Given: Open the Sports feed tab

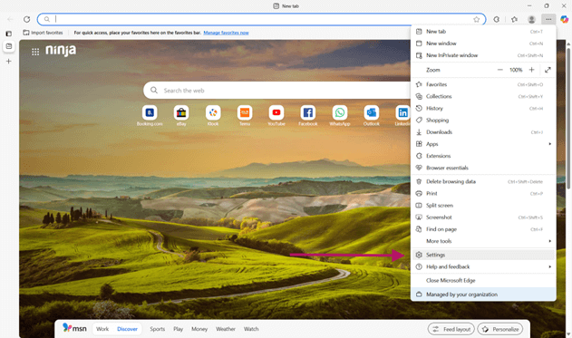Looking at the screenshot, I should (157, 329).
